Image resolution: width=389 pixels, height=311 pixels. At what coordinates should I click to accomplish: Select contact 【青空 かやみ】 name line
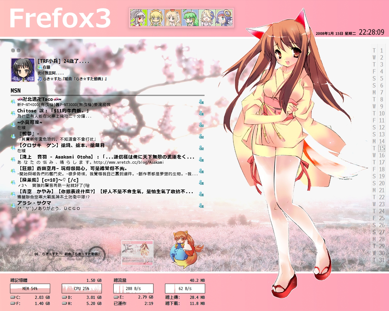pyautogui.click(x=105, y=192)
